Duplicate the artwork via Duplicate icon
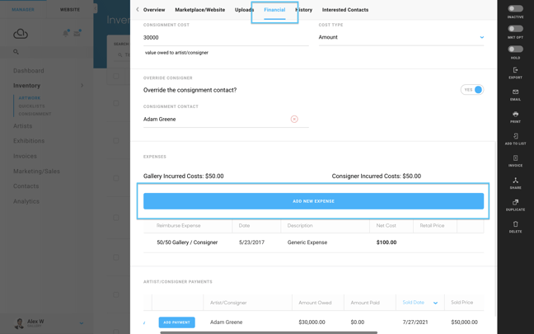The height and width of the screenshot is (334, 534). click(515, 202)
